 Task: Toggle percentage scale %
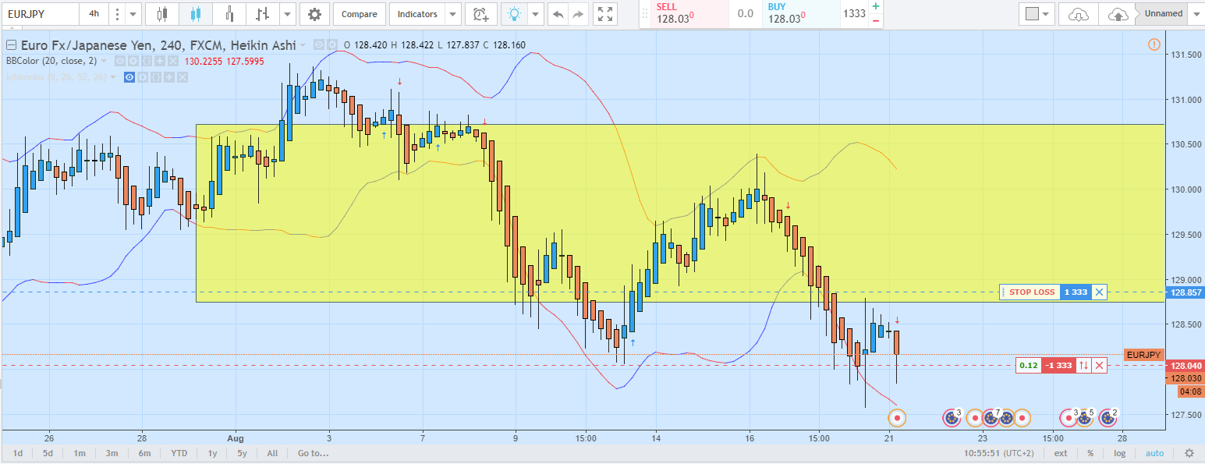coord(1090,453)
